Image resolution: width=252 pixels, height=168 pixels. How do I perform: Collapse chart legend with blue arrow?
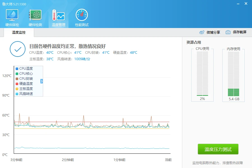pos(42,81)
